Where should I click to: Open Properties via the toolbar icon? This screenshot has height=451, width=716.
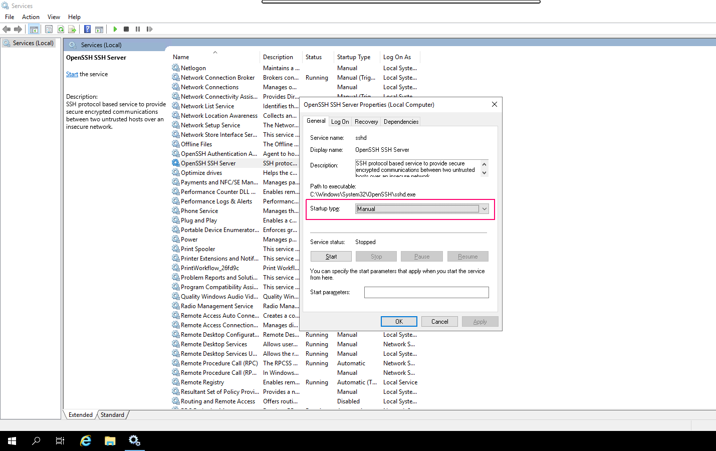coord(49,29)
